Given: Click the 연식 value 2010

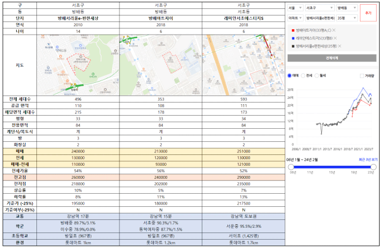Looking at the screenshot, I should click(78, 25).
